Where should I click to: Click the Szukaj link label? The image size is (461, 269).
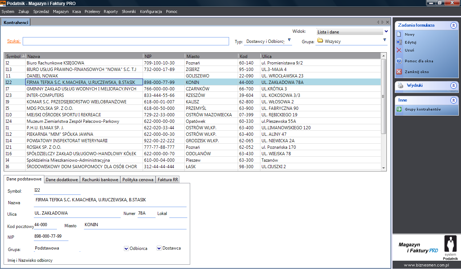coord(14,41)
